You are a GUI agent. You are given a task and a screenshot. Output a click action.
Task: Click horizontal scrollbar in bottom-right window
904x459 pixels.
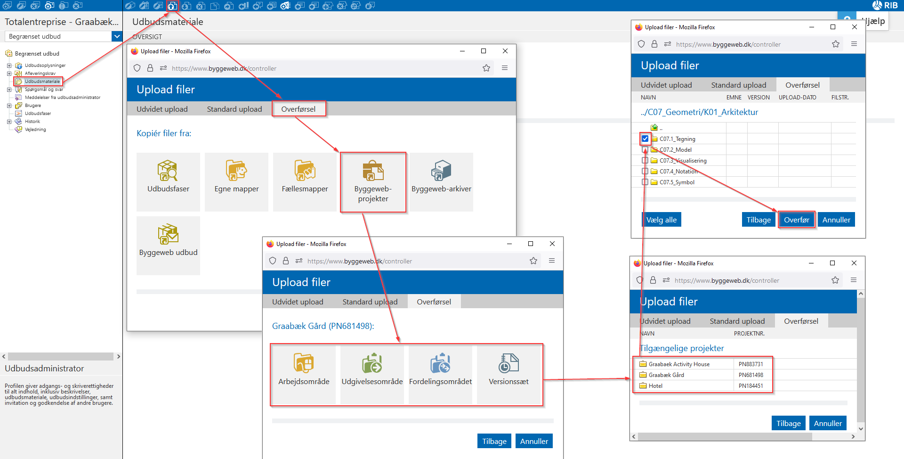click(725, 436)
